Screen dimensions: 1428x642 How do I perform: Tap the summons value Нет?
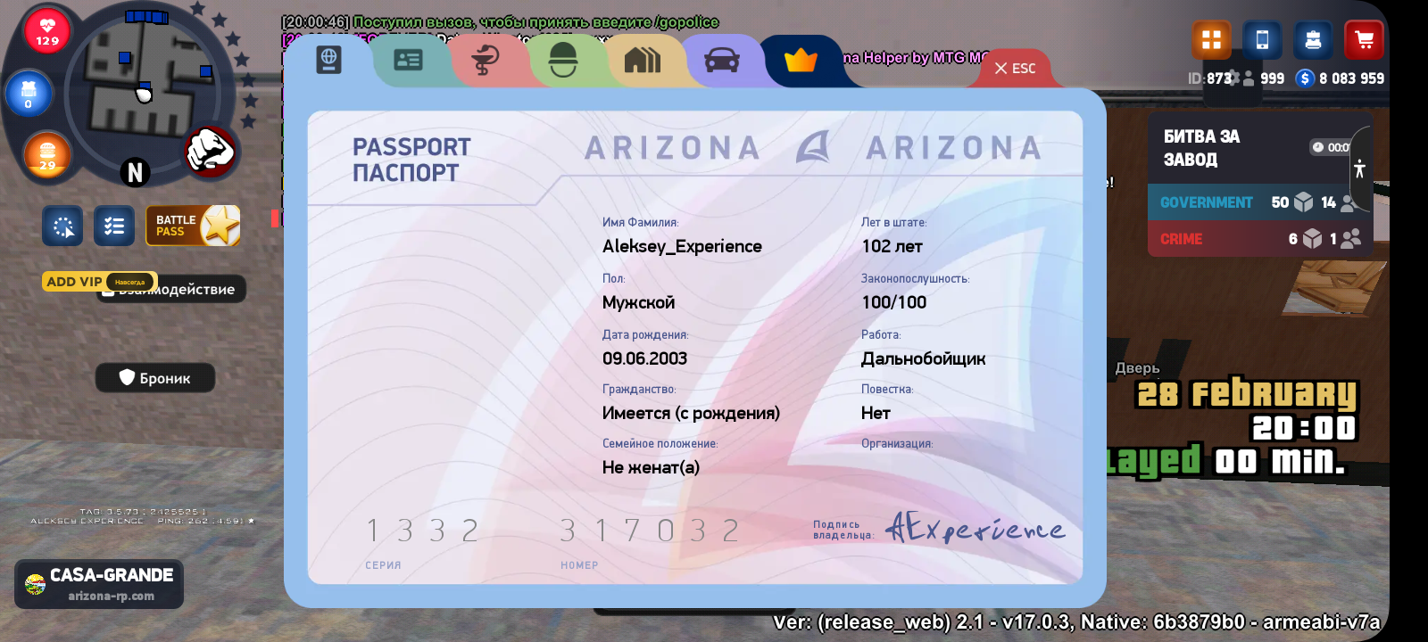pos(876,413)
